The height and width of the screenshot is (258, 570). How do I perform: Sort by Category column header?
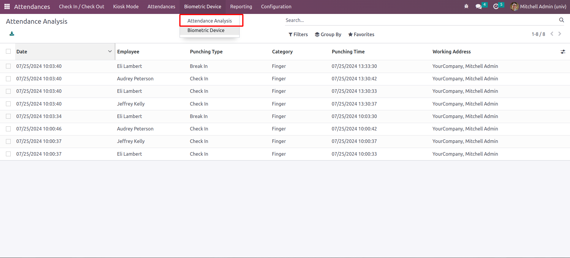click(x=282, y=52)
